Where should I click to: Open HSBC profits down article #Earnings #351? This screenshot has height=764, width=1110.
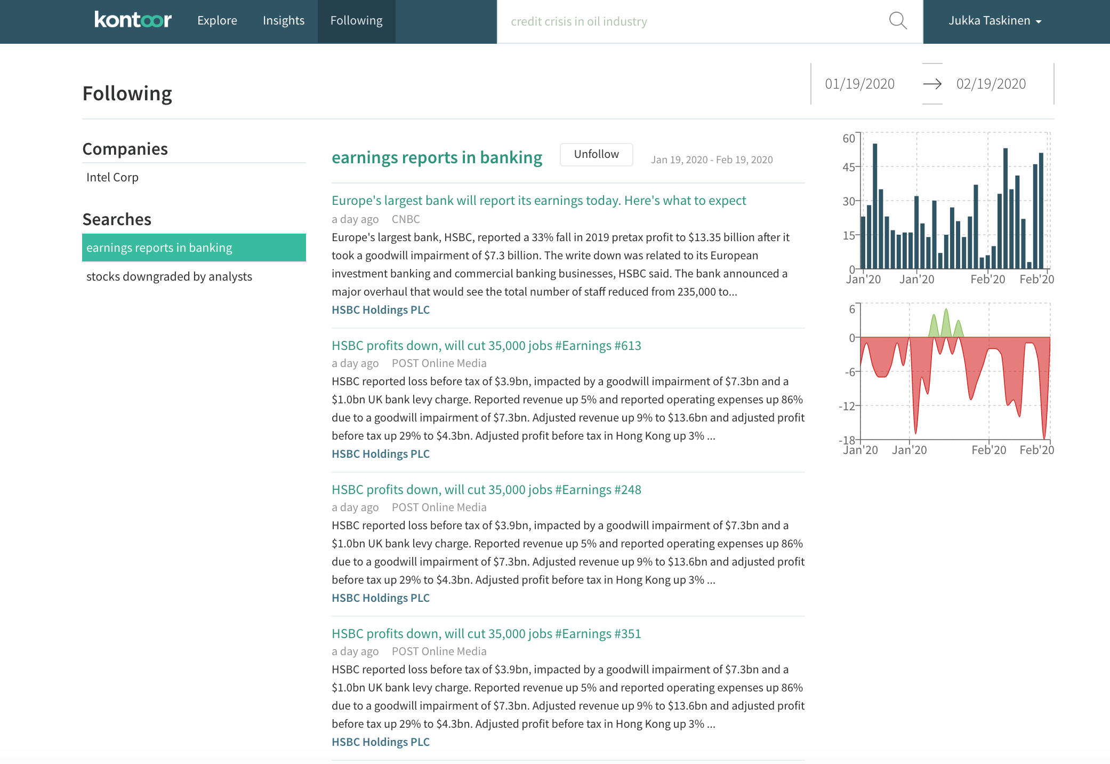(486, 634)
